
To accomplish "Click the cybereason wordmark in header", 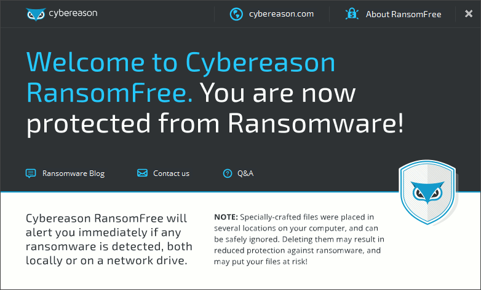I will point(73,13).
